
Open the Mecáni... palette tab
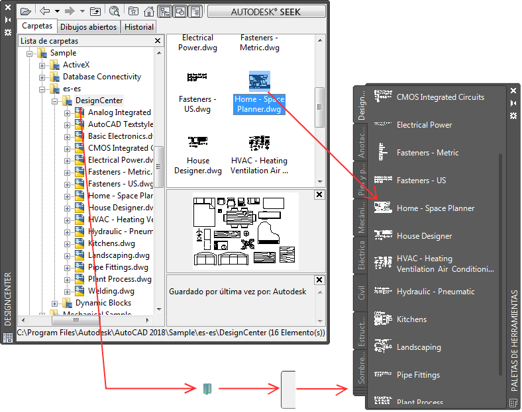click(361, 218)
